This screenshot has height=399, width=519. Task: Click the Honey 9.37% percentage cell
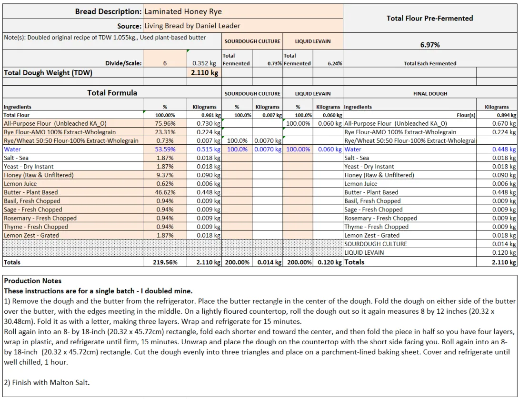pos(165,175)
